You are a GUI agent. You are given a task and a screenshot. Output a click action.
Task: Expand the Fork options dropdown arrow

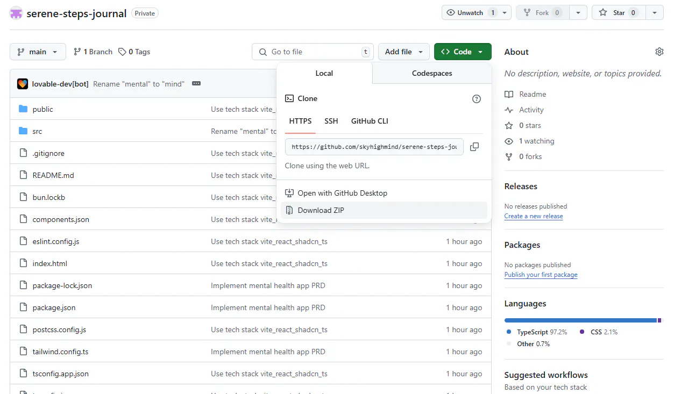[x=578, y=13]
